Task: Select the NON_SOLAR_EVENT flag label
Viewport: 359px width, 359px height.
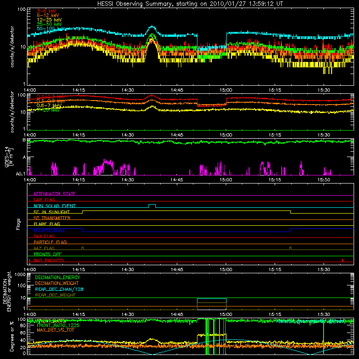Action: pos(54,206)
